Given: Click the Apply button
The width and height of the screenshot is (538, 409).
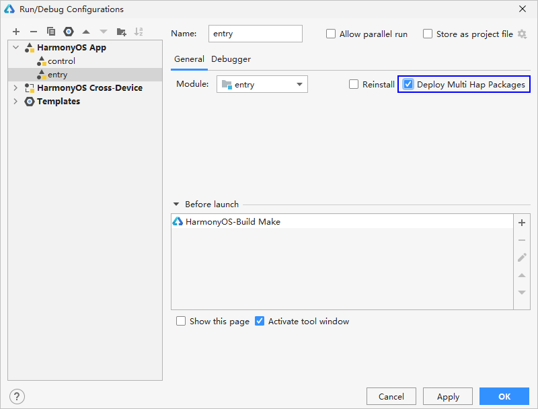Looking at the screenshot, I should coord(448,397).
